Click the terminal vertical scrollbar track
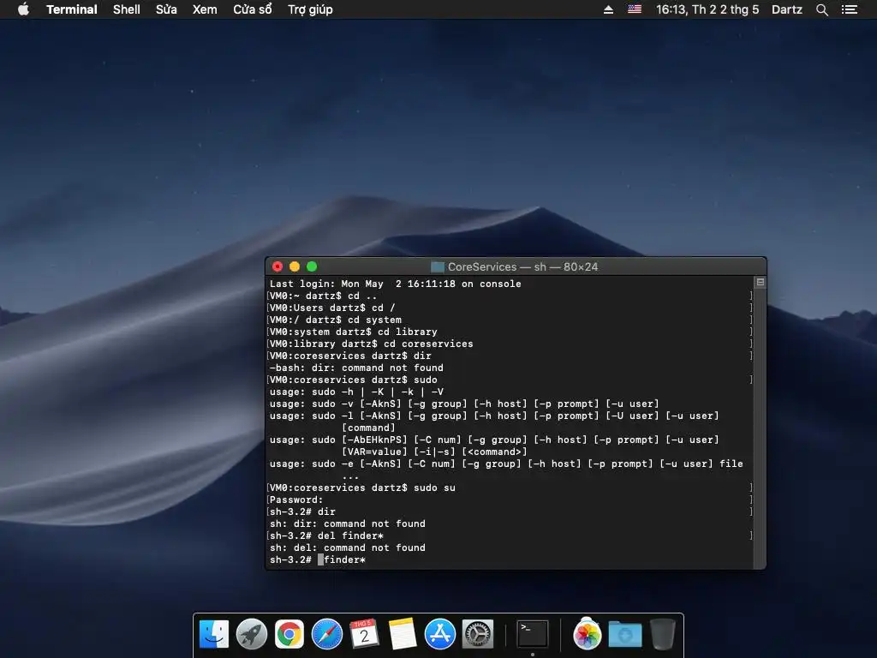The width and height of the screenshot is (877, 658). (760, 428)
